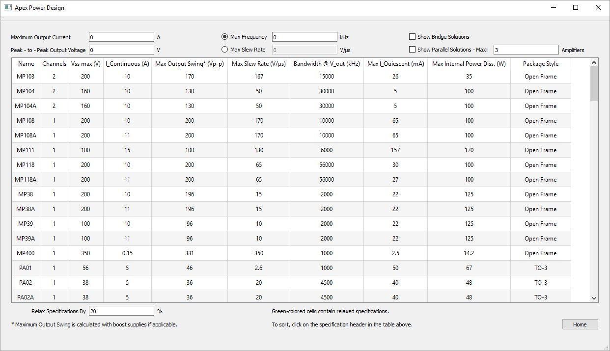
Task: Sort by Package Style column header
Action: [540, 63]
